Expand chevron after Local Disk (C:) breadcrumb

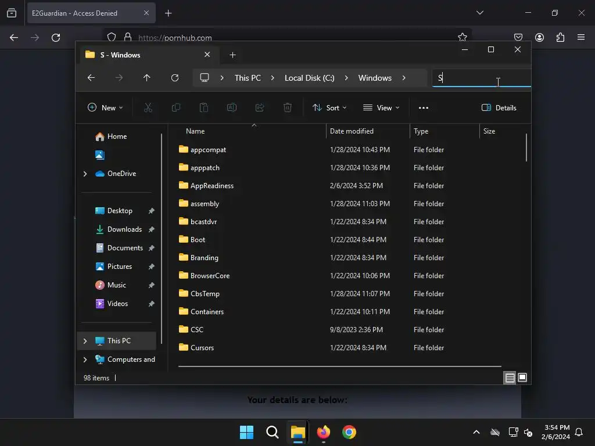coord(346,78)
